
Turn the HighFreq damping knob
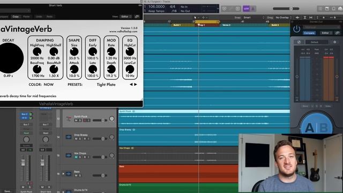tap(37, 51)
